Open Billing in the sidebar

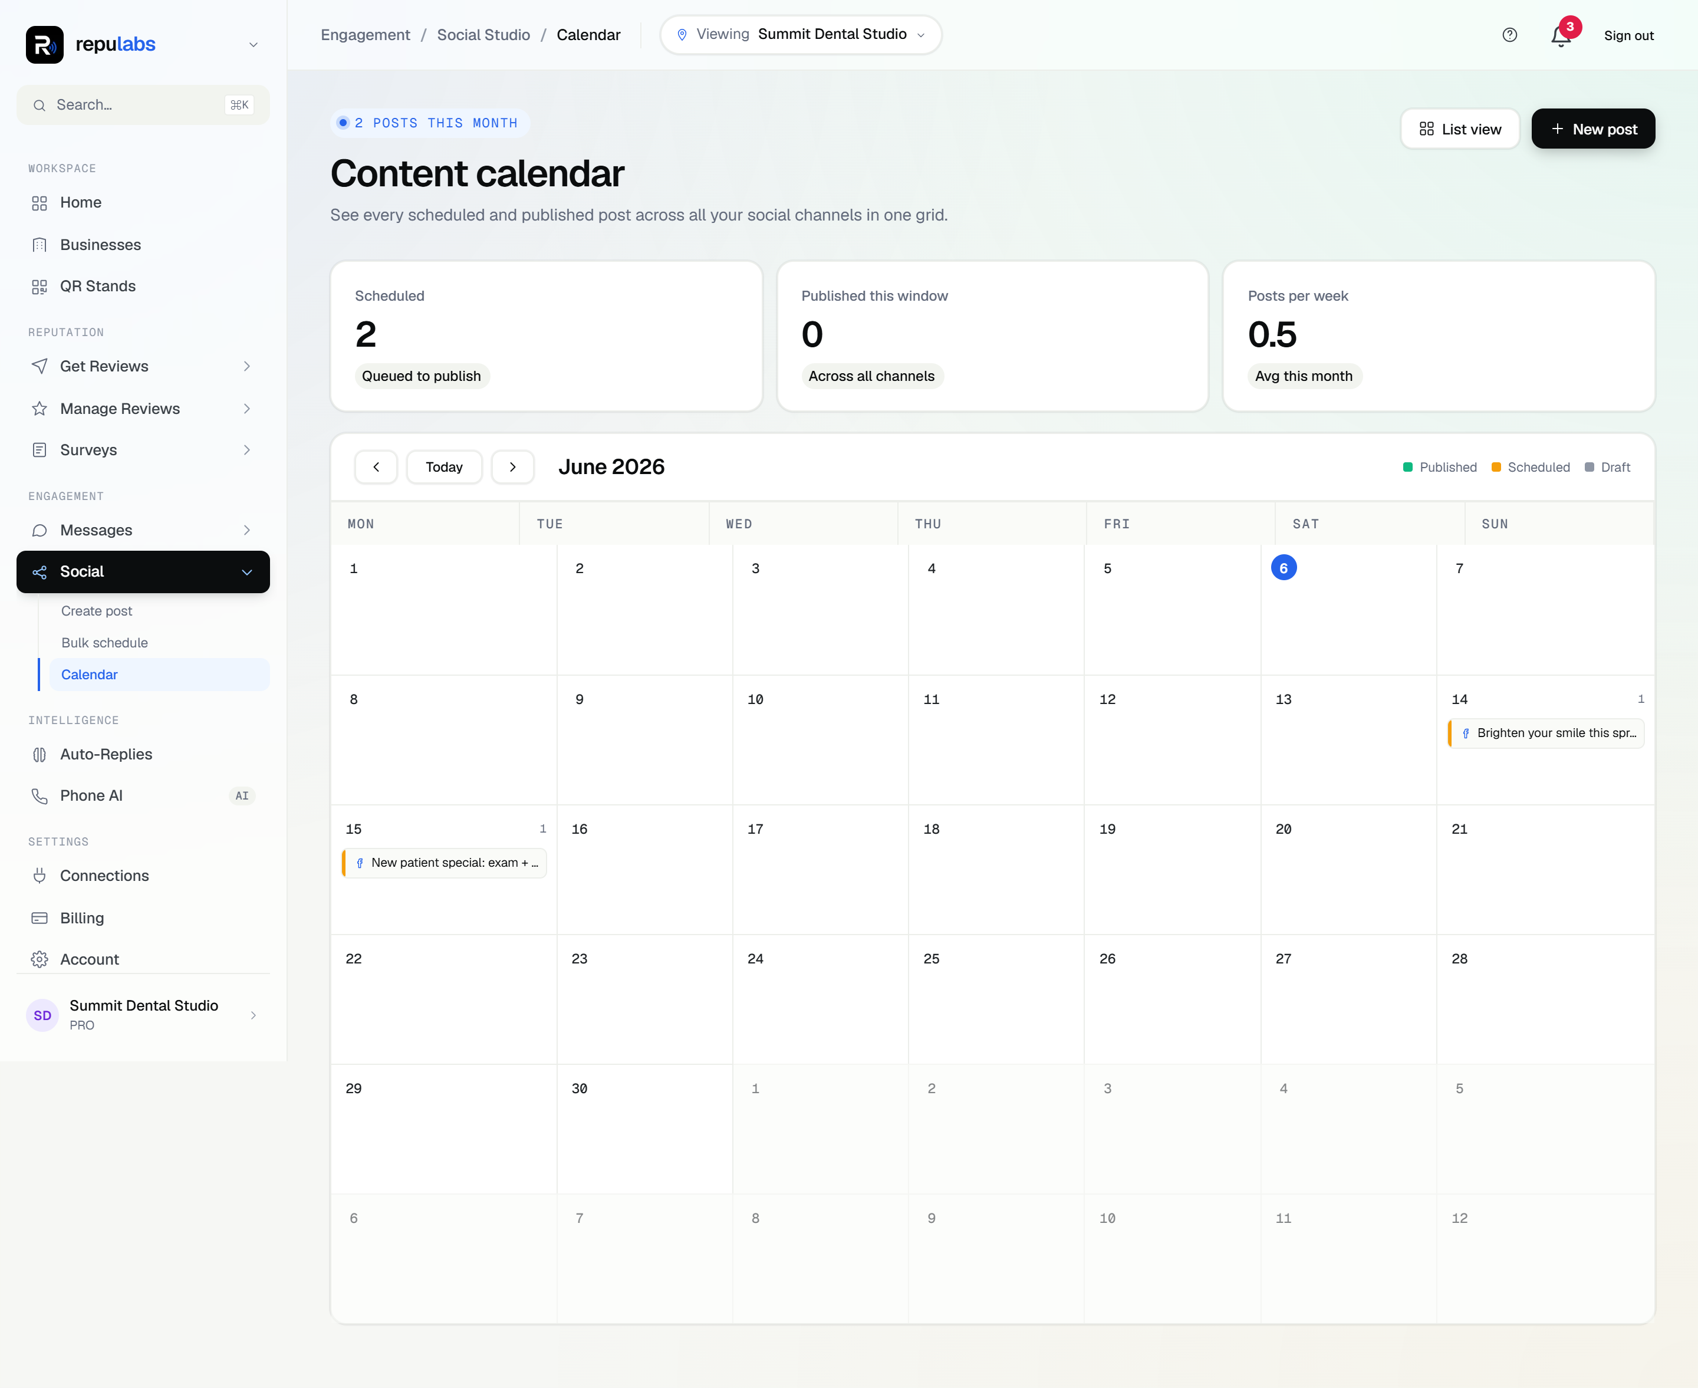coord(143,918)
